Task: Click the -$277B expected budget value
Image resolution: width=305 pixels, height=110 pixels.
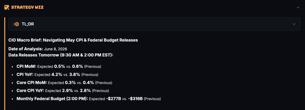Action: click(113, 99)
